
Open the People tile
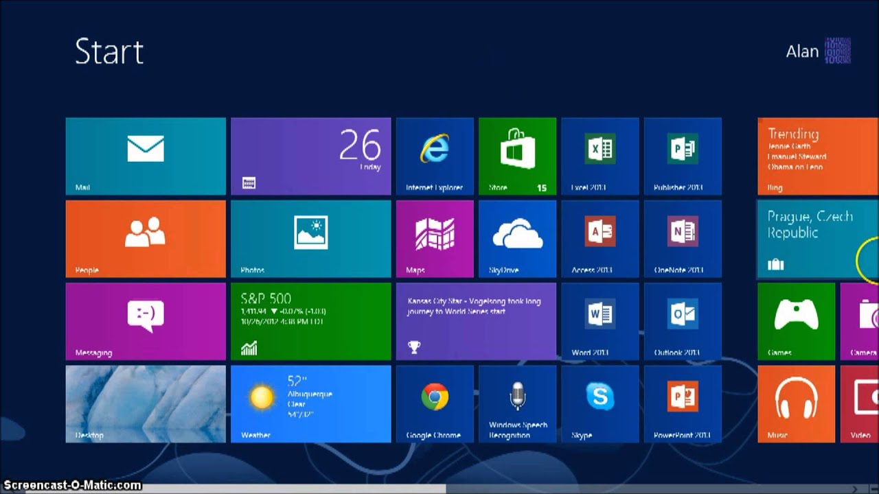(146, 239)
